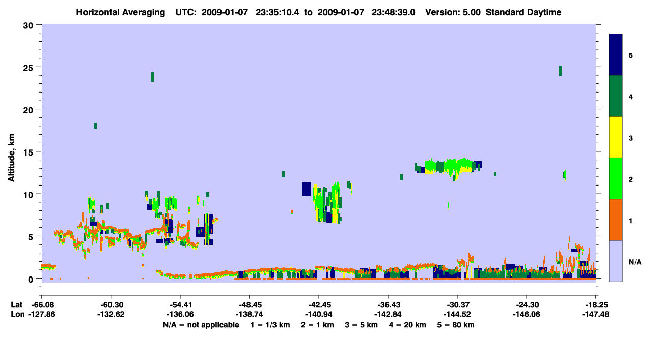Click the bright green colorbar segment labeled 2
This screenshot has height=339, width=662.
pos(616,178)
